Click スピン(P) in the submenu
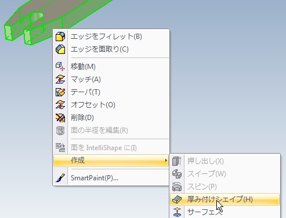The height and width of the screenshot is (218, 286). 225,187
